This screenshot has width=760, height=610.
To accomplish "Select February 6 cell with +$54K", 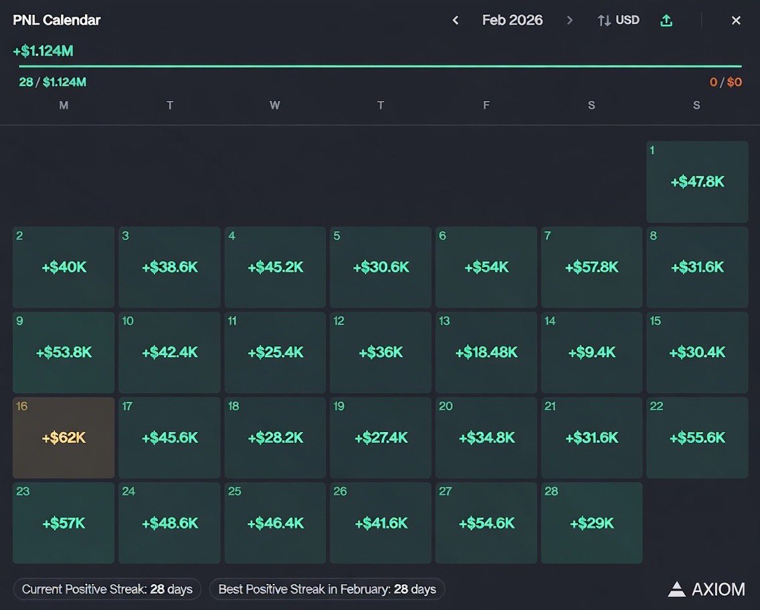I will pos(486,267).
